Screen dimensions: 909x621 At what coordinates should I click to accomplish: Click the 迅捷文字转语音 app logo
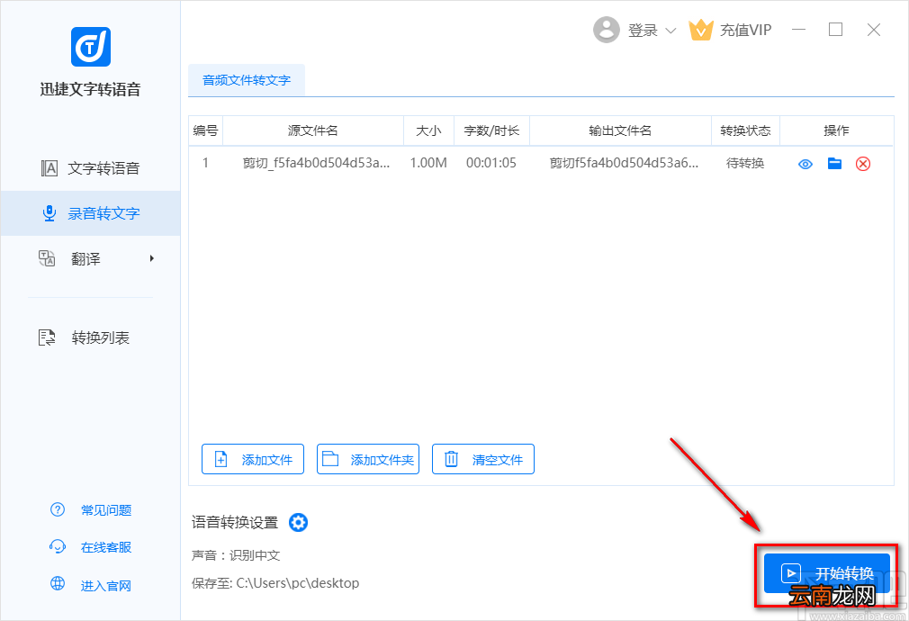[90, 47]
